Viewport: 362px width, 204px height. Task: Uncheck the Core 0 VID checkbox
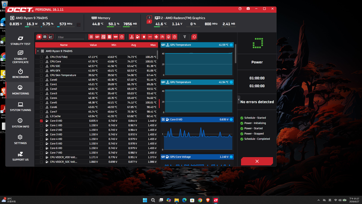[41, 121]
